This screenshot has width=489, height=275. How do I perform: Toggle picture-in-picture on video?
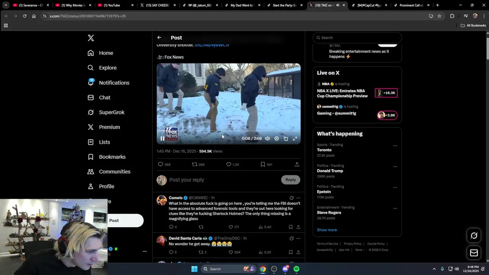coord(286,139)
